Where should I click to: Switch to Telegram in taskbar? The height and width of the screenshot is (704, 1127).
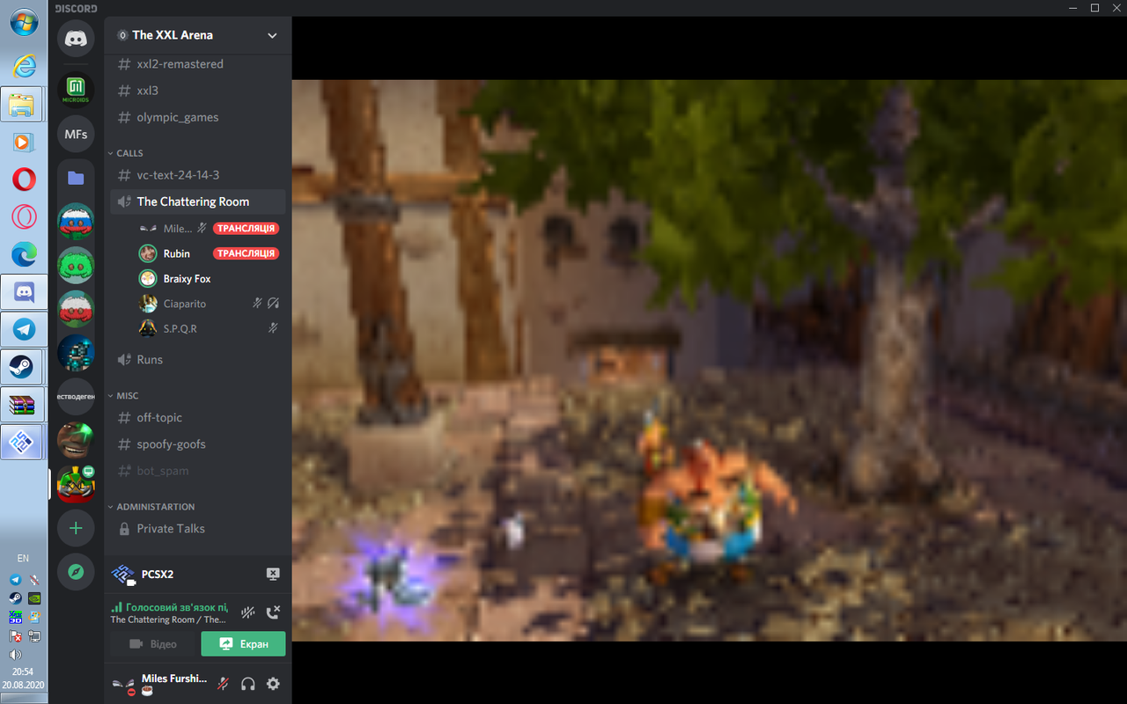tap(22, 329)
